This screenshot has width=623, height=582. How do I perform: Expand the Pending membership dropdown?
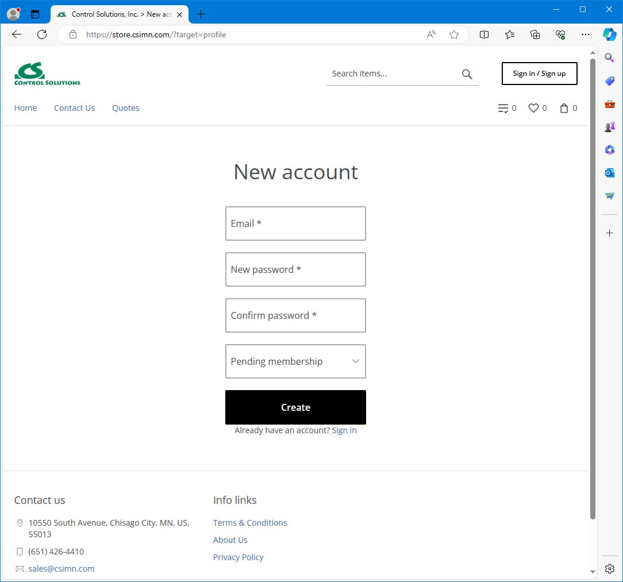tap(295, 361)
